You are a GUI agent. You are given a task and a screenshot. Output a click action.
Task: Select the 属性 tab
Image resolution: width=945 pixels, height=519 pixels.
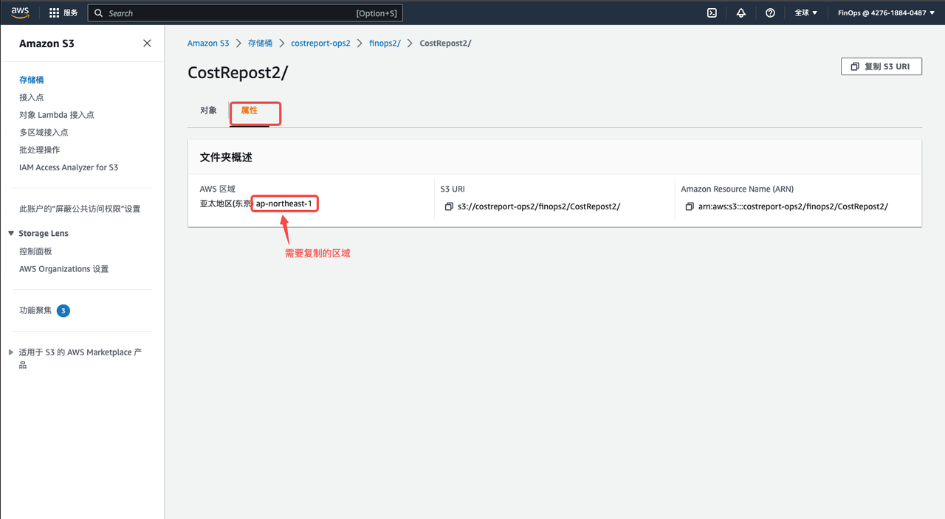(x=250, y=111)
